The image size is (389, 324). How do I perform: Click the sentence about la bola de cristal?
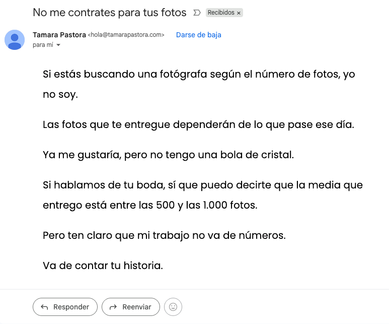(168, 155)
